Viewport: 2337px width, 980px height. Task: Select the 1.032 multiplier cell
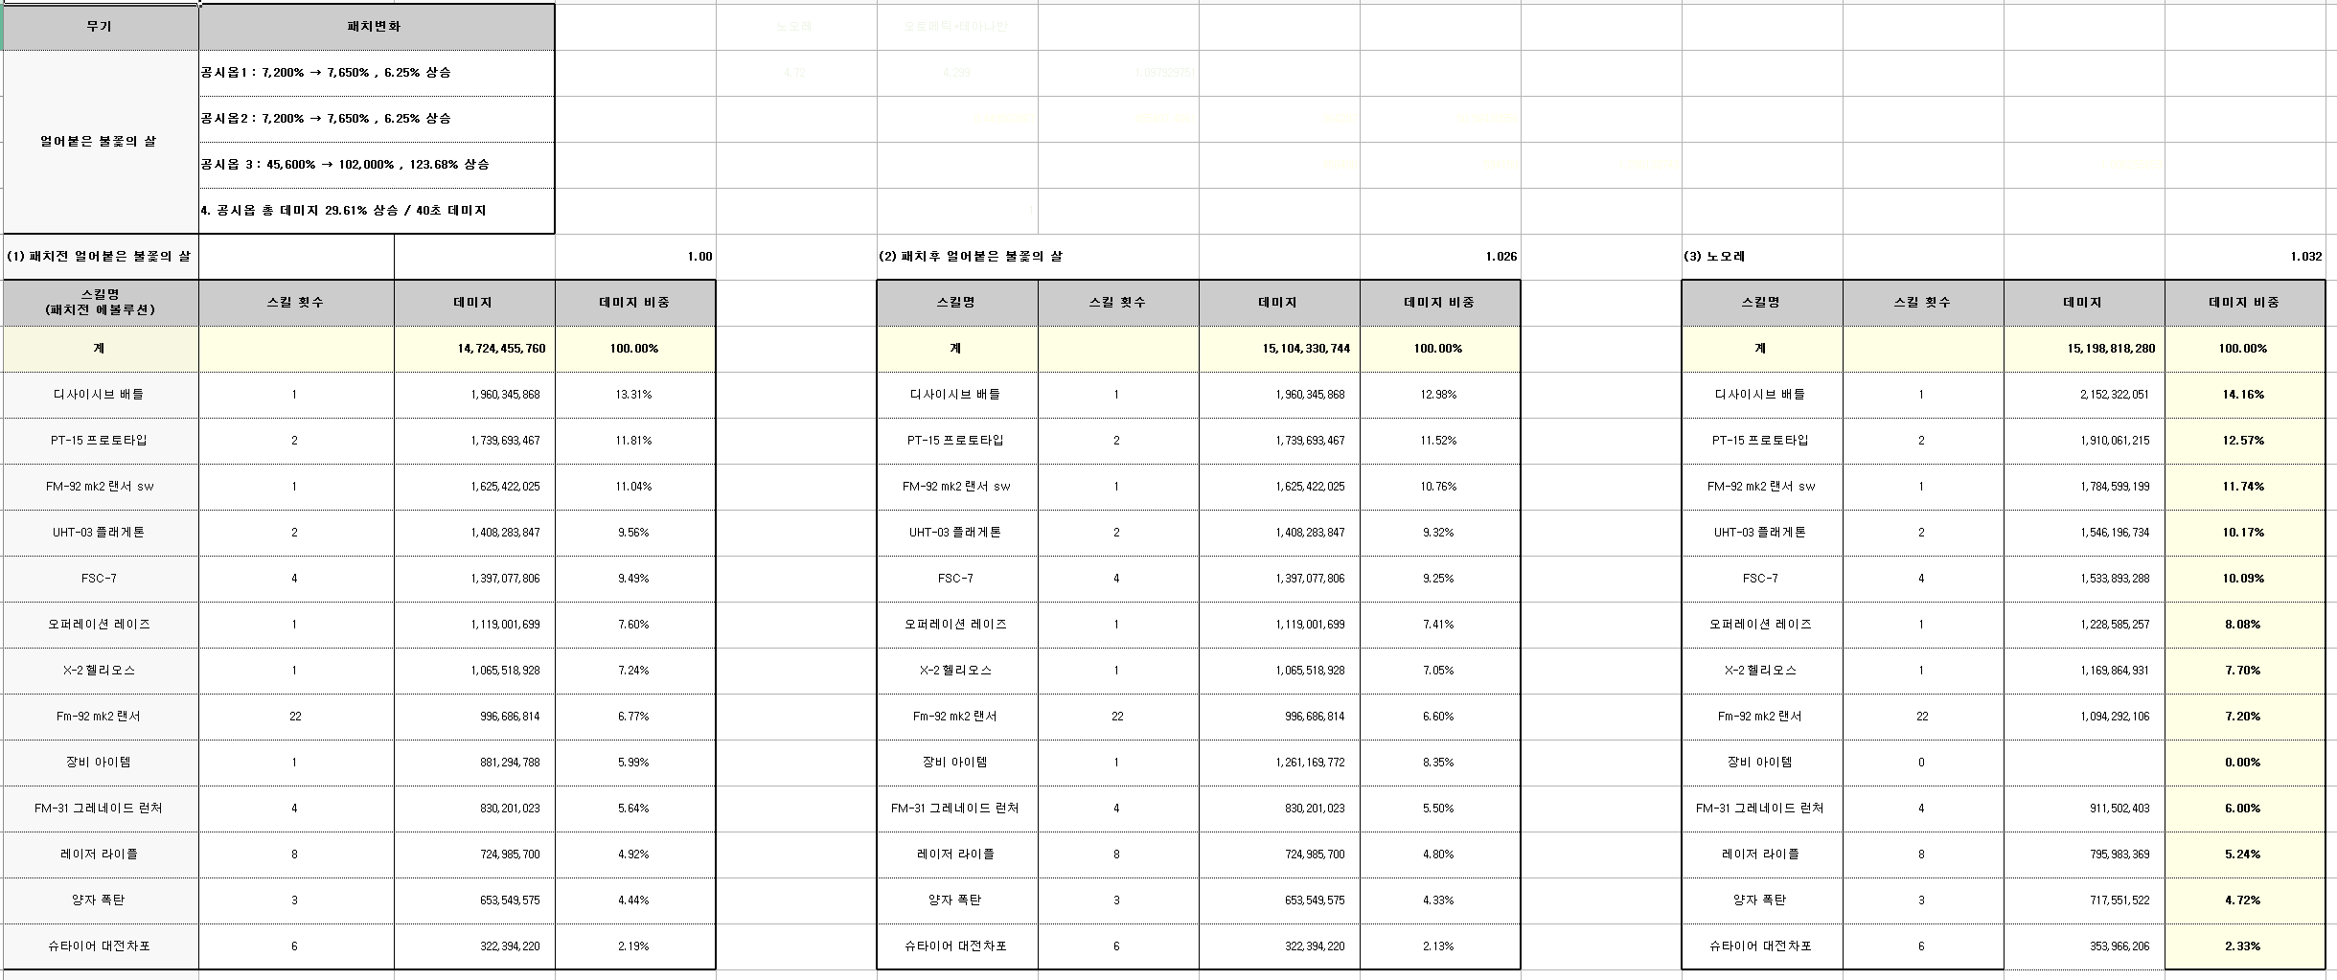[2245, 257]
